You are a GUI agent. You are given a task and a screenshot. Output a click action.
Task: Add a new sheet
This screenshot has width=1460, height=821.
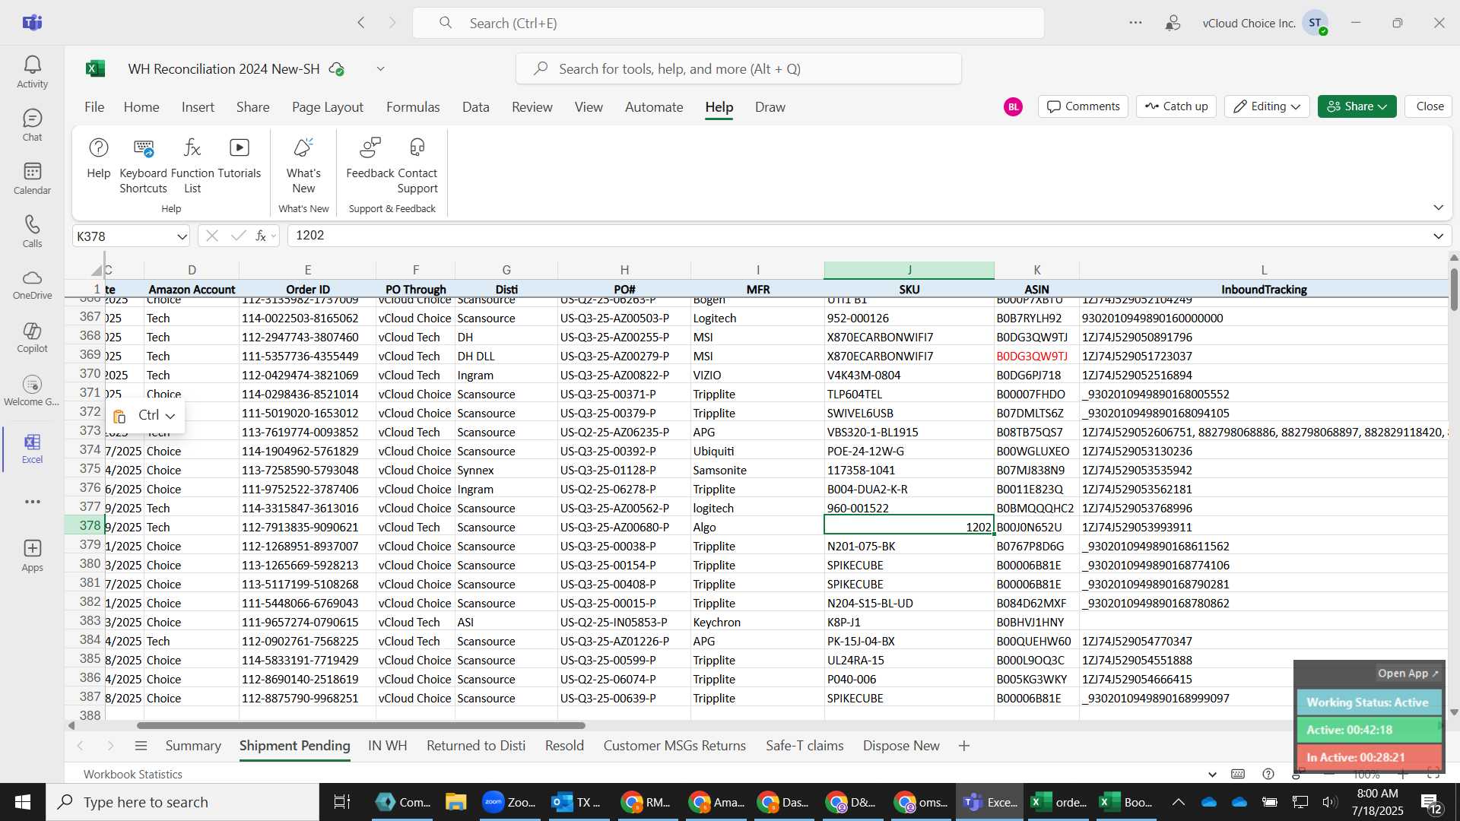point(964,746)
